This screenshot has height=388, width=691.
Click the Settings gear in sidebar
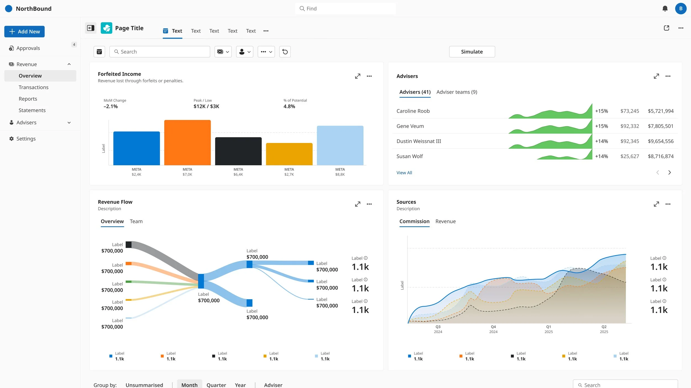coord(11,139)
